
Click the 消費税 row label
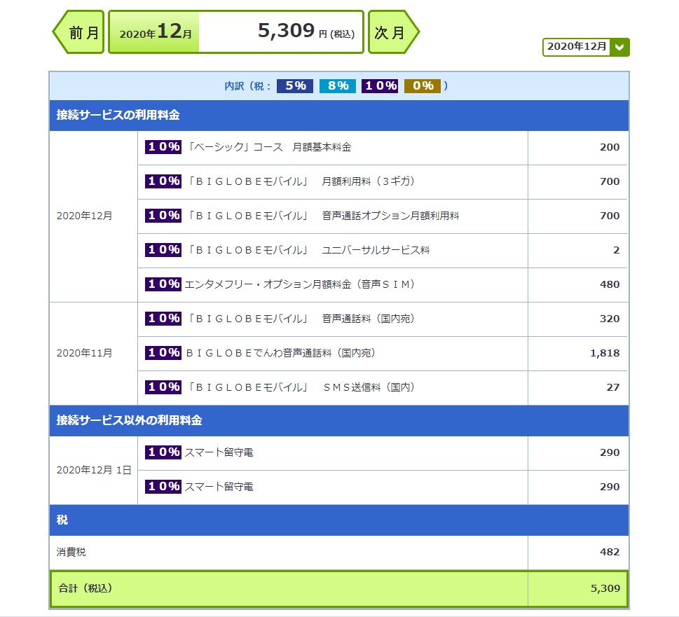click(x=71, y=552)
